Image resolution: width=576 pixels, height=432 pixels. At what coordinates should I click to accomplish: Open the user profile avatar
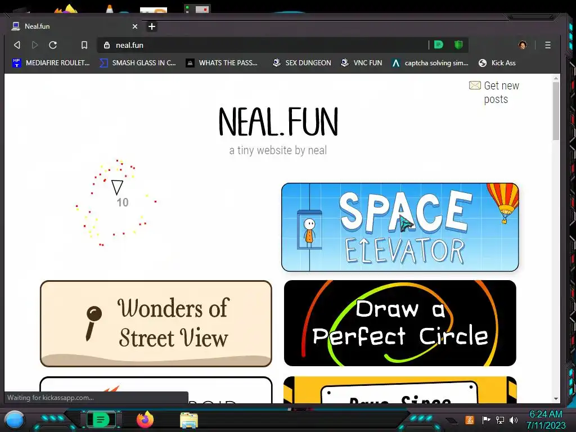(x=523, y=45)
